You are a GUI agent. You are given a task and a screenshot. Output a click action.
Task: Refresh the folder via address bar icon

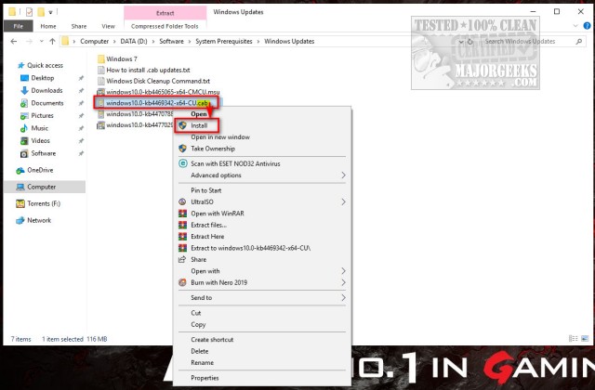[470, 42]
